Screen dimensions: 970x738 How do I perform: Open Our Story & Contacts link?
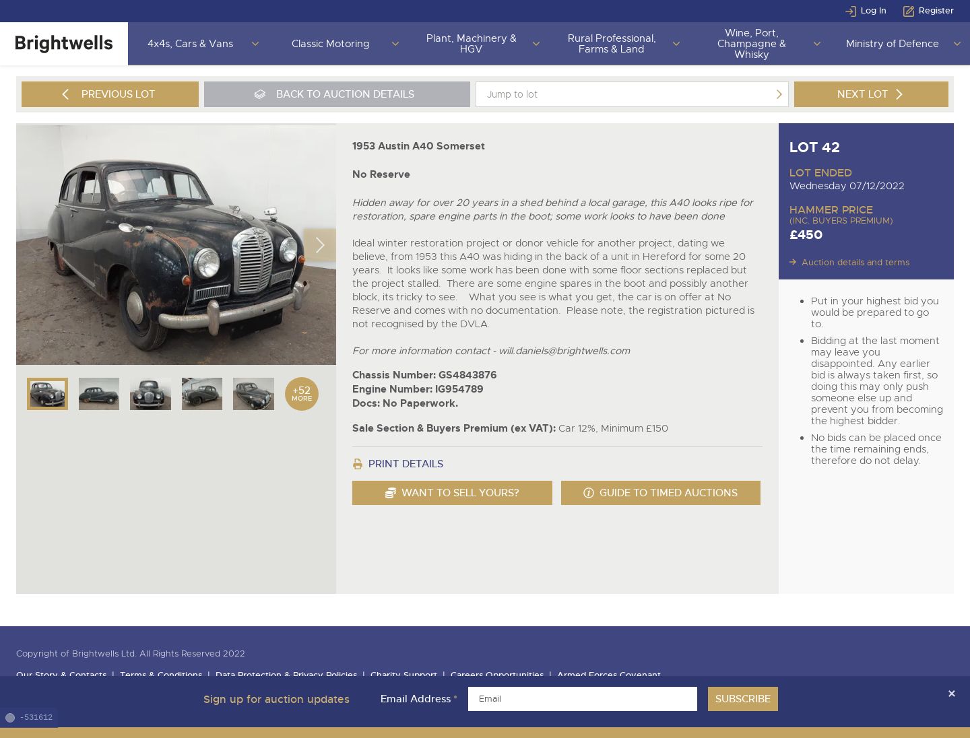pyautogui.click(x=61, y=675)
